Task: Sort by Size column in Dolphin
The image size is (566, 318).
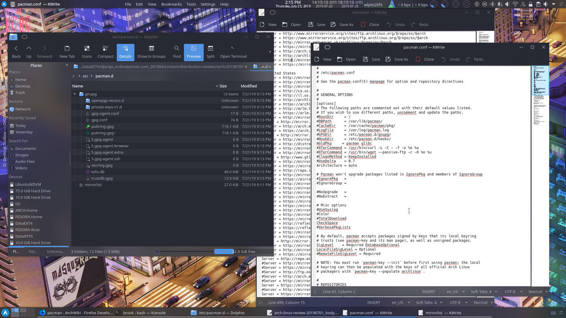Action: point(228,86)
